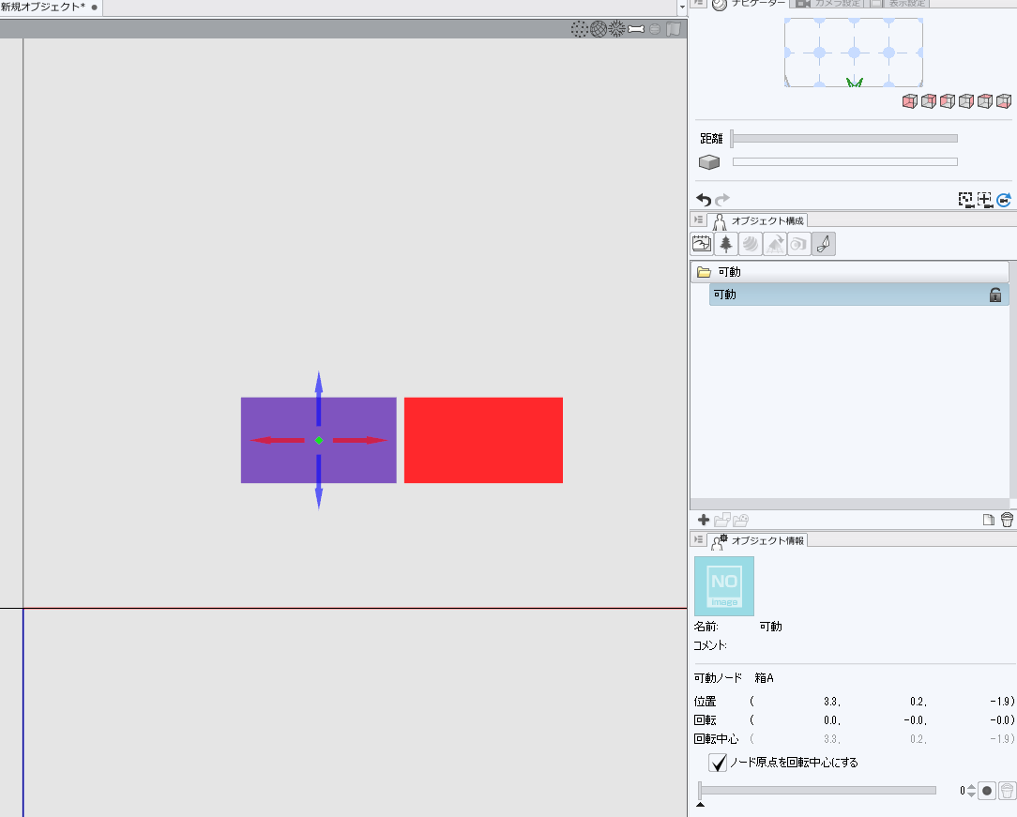The image size is (1017, 817).
Task: Click the slider beside the gray box icon
Action: 845,162
